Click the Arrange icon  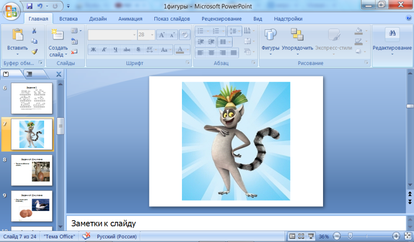coord(297,34)
